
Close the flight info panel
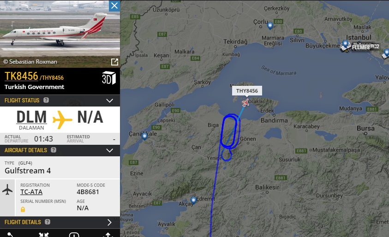114,6
